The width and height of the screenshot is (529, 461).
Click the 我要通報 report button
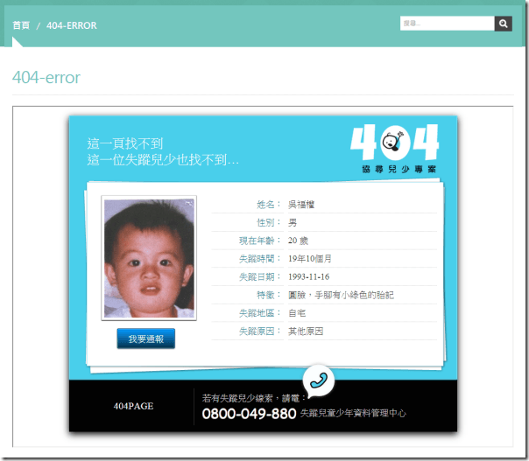(145, 339)
